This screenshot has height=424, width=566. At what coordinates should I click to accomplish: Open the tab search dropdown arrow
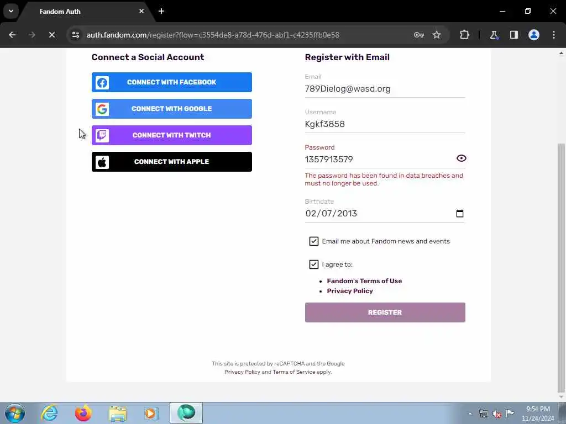11,11
